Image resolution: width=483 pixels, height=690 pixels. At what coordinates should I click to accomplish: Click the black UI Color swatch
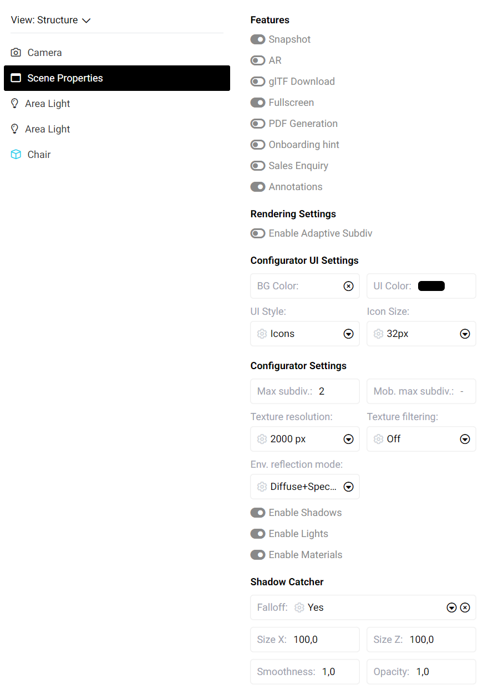[x=431, y=286]
